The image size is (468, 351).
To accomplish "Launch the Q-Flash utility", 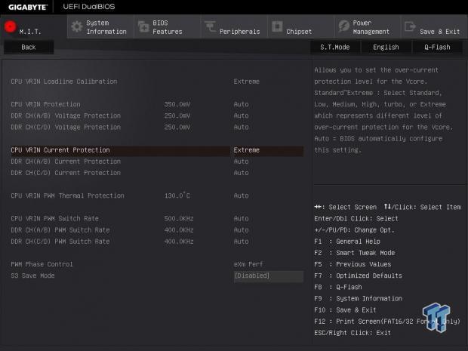I will 437,47.
